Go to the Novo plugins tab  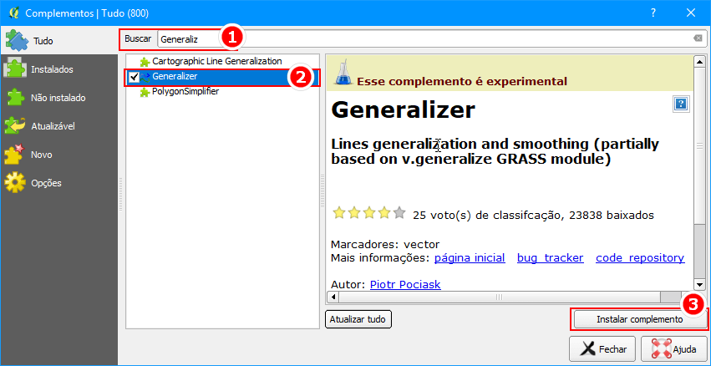tap(59, 155)
